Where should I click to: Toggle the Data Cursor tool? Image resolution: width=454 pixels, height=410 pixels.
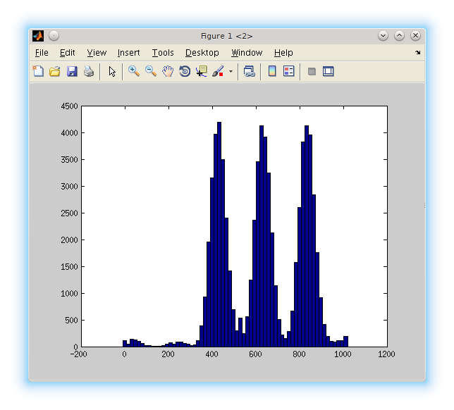click(202, 71)
